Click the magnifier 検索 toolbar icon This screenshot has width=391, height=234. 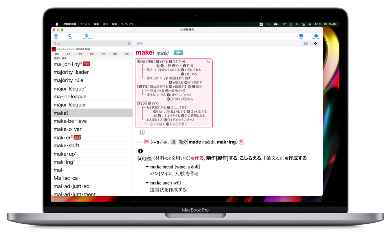point(70,36)
